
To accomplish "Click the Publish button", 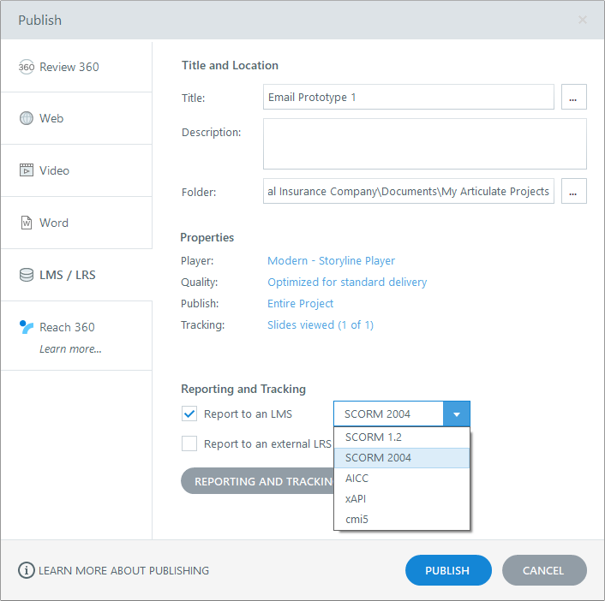I will tap(447, 570).
